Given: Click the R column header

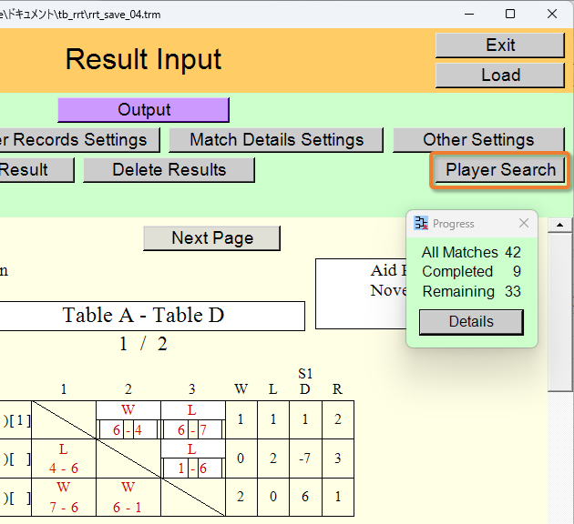Looking at the screenshot, I should [337, 389].
